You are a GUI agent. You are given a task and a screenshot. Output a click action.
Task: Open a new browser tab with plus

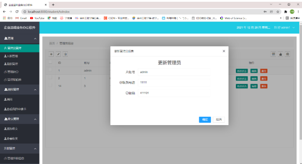[x=53, y=5]
